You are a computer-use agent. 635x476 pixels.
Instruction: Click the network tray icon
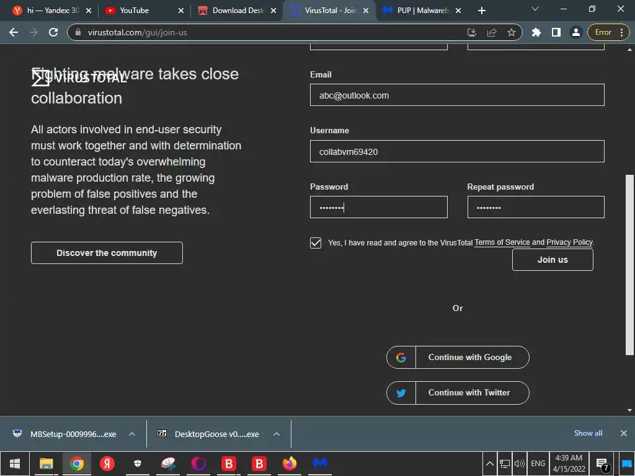[505, 464]
